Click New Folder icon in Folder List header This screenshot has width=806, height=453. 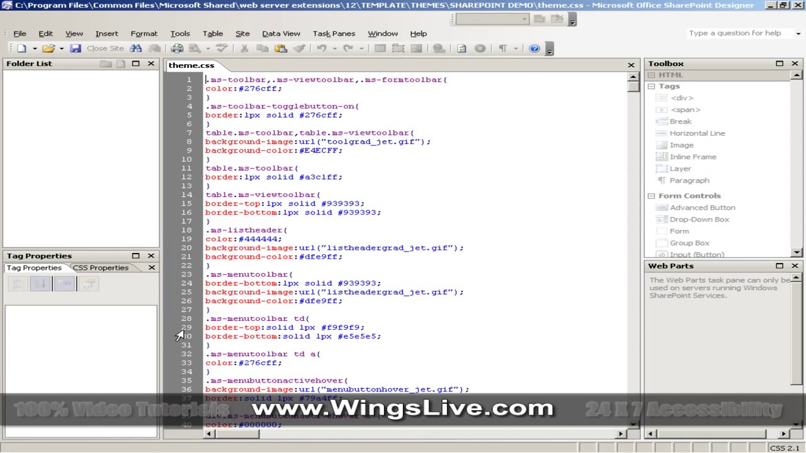tap(105, 64)
